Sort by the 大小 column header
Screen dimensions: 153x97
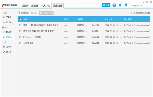(x=94, y=19)
